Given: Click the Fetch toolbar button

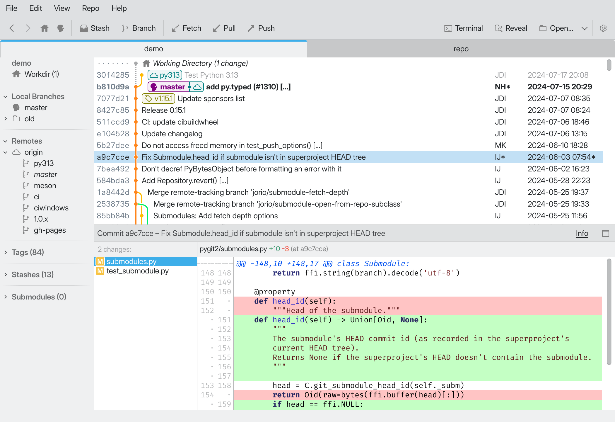Looking at the screenshot, I should pyautogui.click(x=186, y=28).
